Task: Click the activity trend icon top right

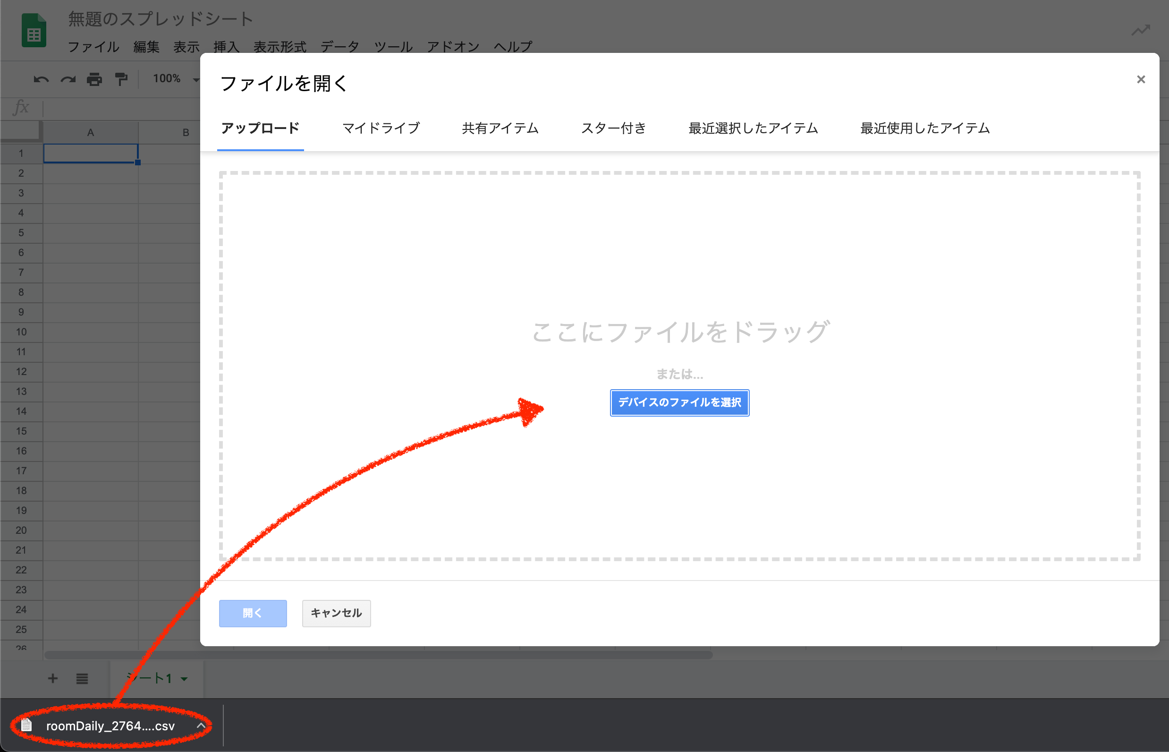Action: [1141, 31]
